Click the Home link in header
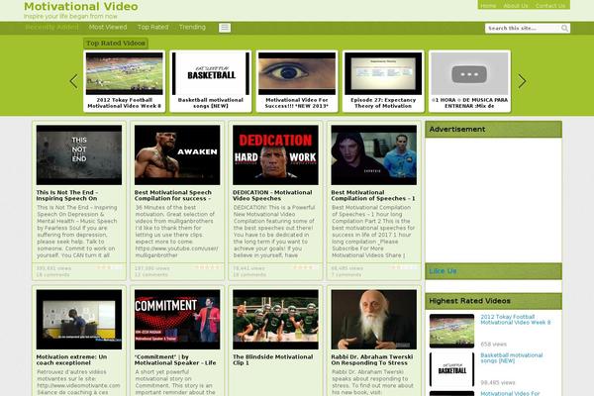 pos(488,6)
